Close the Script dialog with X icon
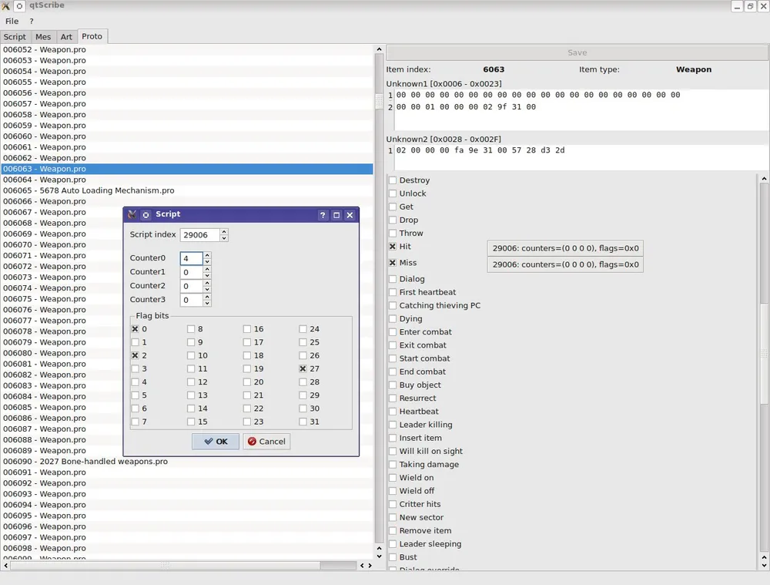Viewport: 770px width, 585px height. pyautogui.click(x=350, y=215)
